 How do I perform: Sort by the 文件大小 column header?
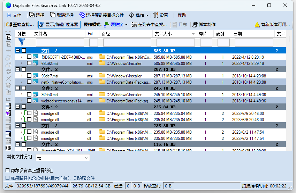tap(174, 34)
